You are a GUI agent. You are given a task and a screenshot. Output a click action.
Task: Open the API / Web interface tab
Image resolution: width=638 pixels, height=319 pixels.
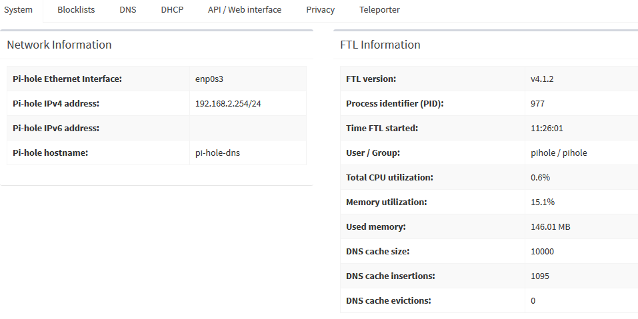click(x=245, y=10)
